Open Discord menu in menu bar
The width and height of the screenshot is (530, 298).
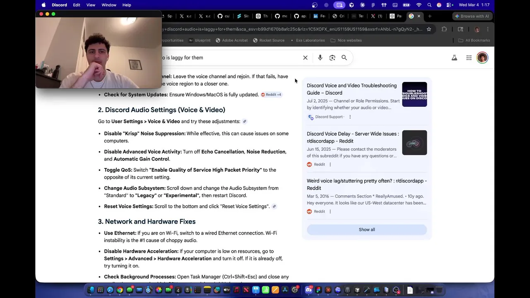(59, 5)
